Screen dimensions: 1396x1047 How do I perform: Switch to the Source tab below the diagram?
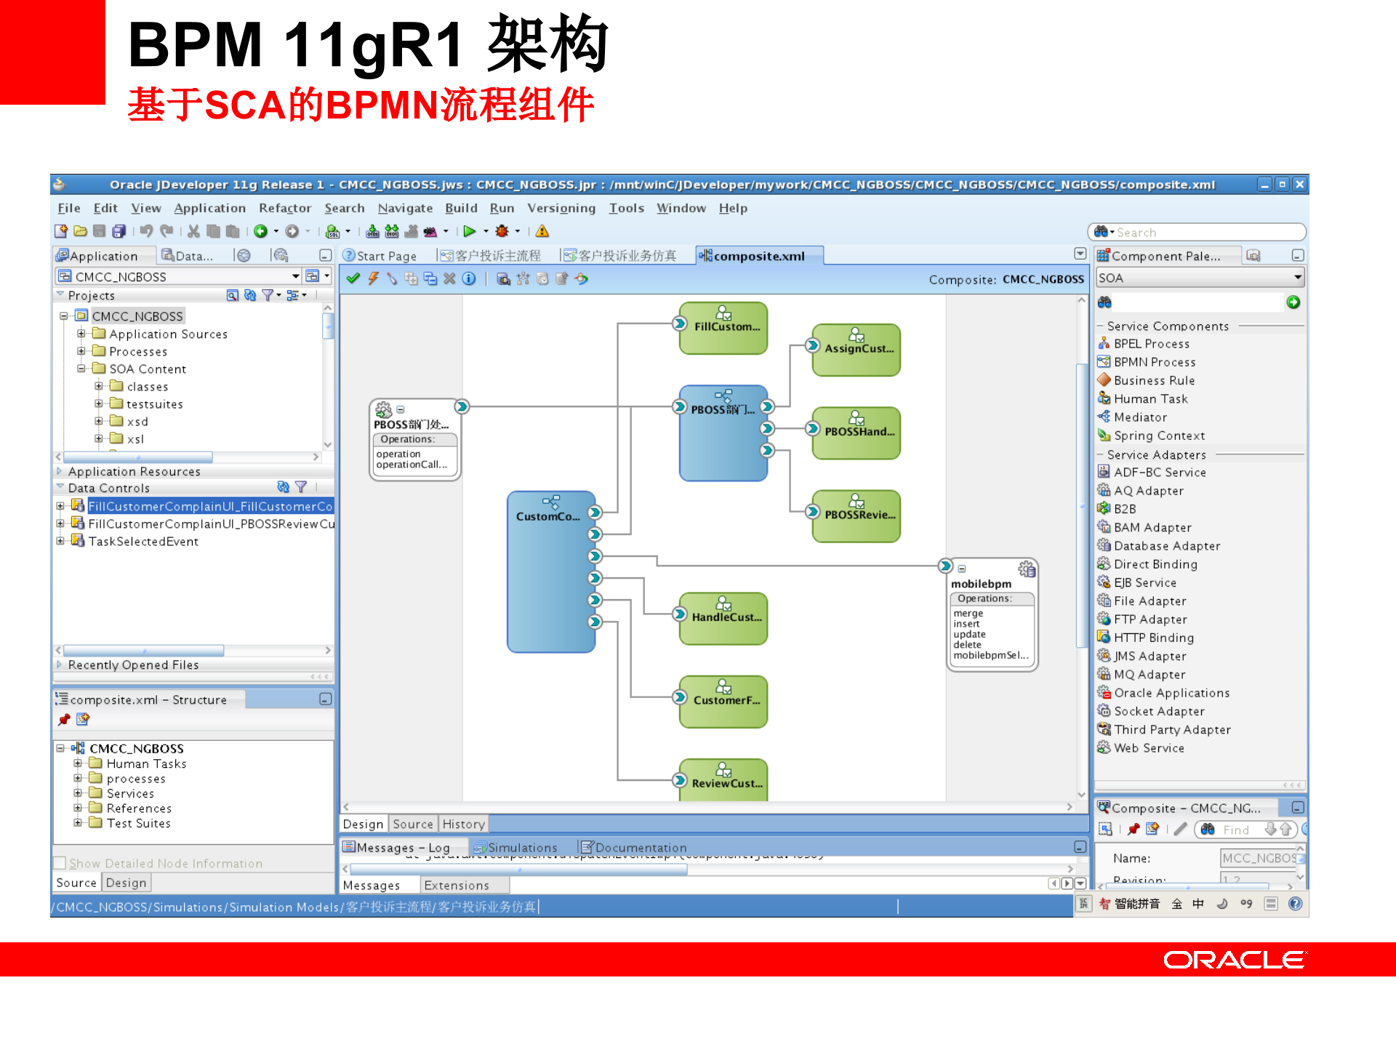pos(412,824)
